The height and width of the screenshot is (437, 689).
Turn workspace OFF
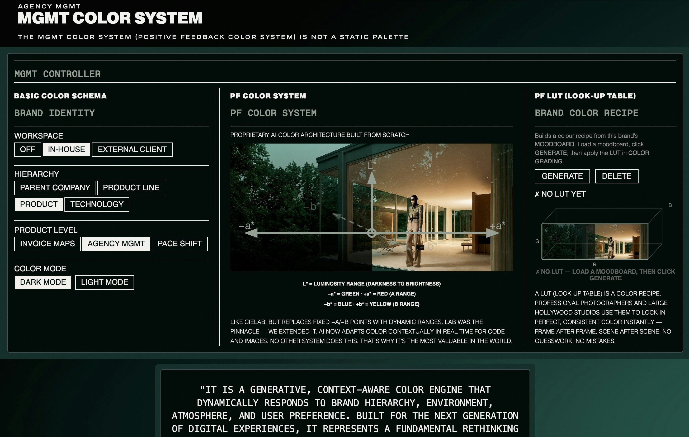[27, 150]
